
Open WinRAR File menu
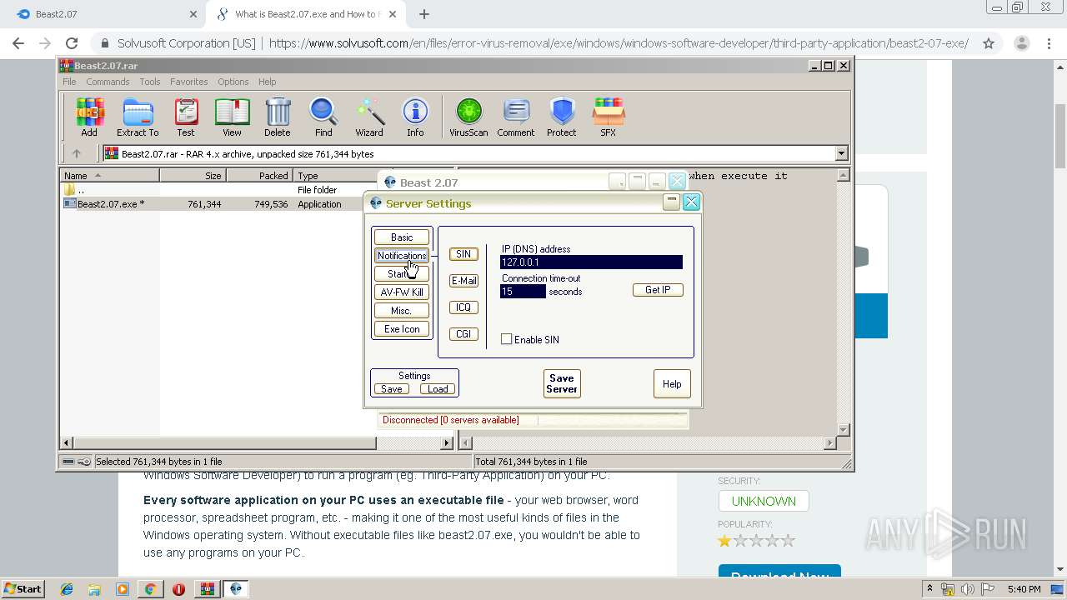coord(69,82)
